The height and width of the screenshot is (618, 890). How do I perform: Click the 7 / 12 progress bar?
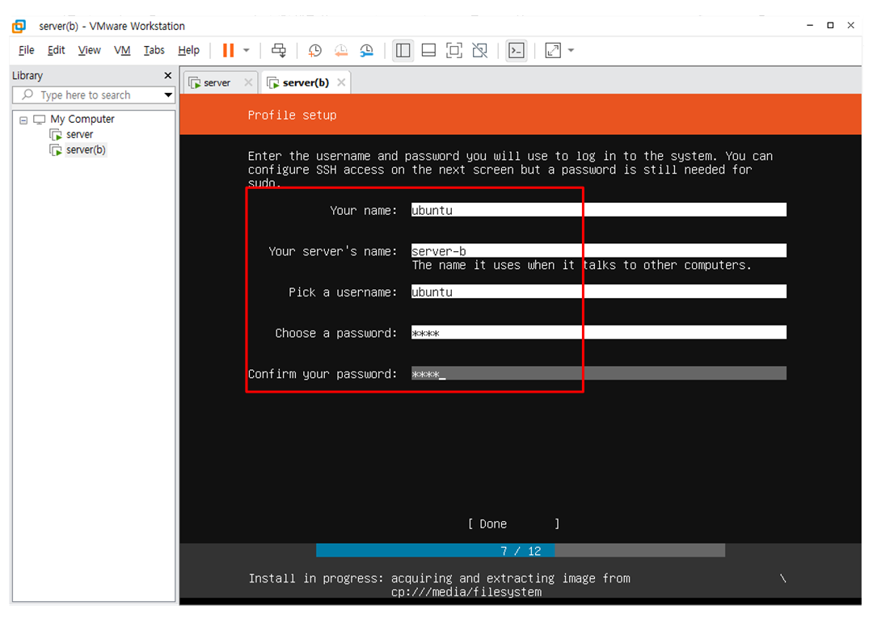point(521,550)
